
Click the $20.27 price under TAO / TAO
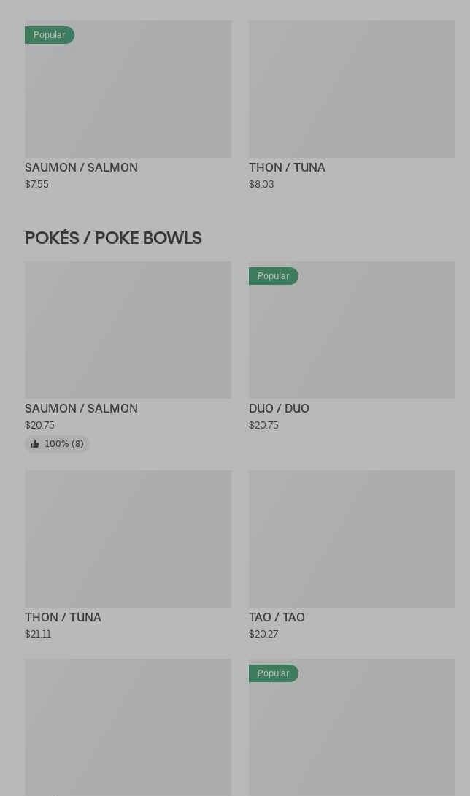[263, 634]
